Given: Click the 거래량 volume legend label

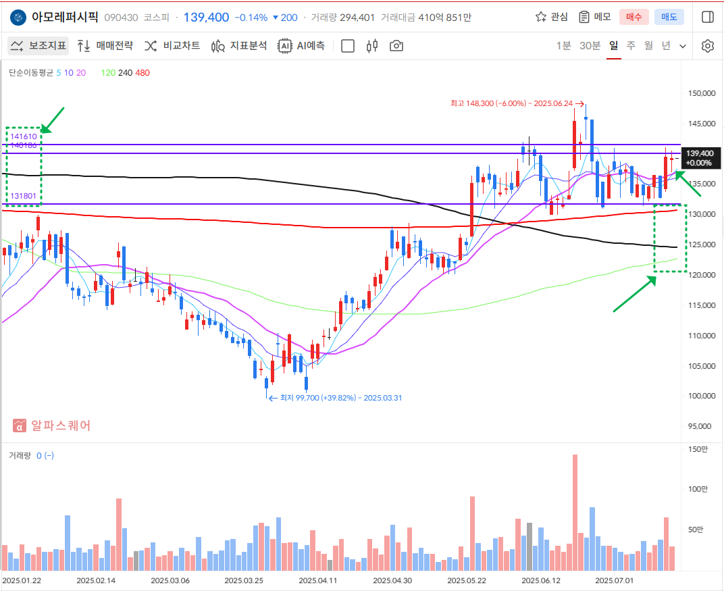Looking at the screenshot, I should [x=20, y=456].
